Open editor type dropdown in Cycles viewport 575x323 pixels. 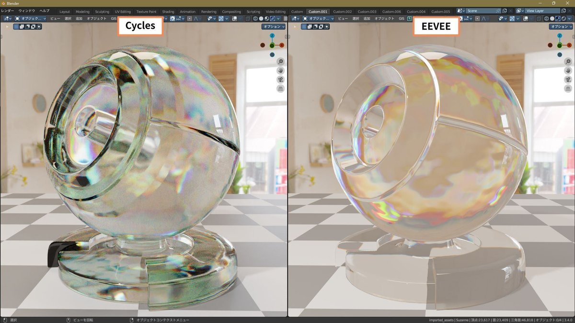tap(7, 19)
